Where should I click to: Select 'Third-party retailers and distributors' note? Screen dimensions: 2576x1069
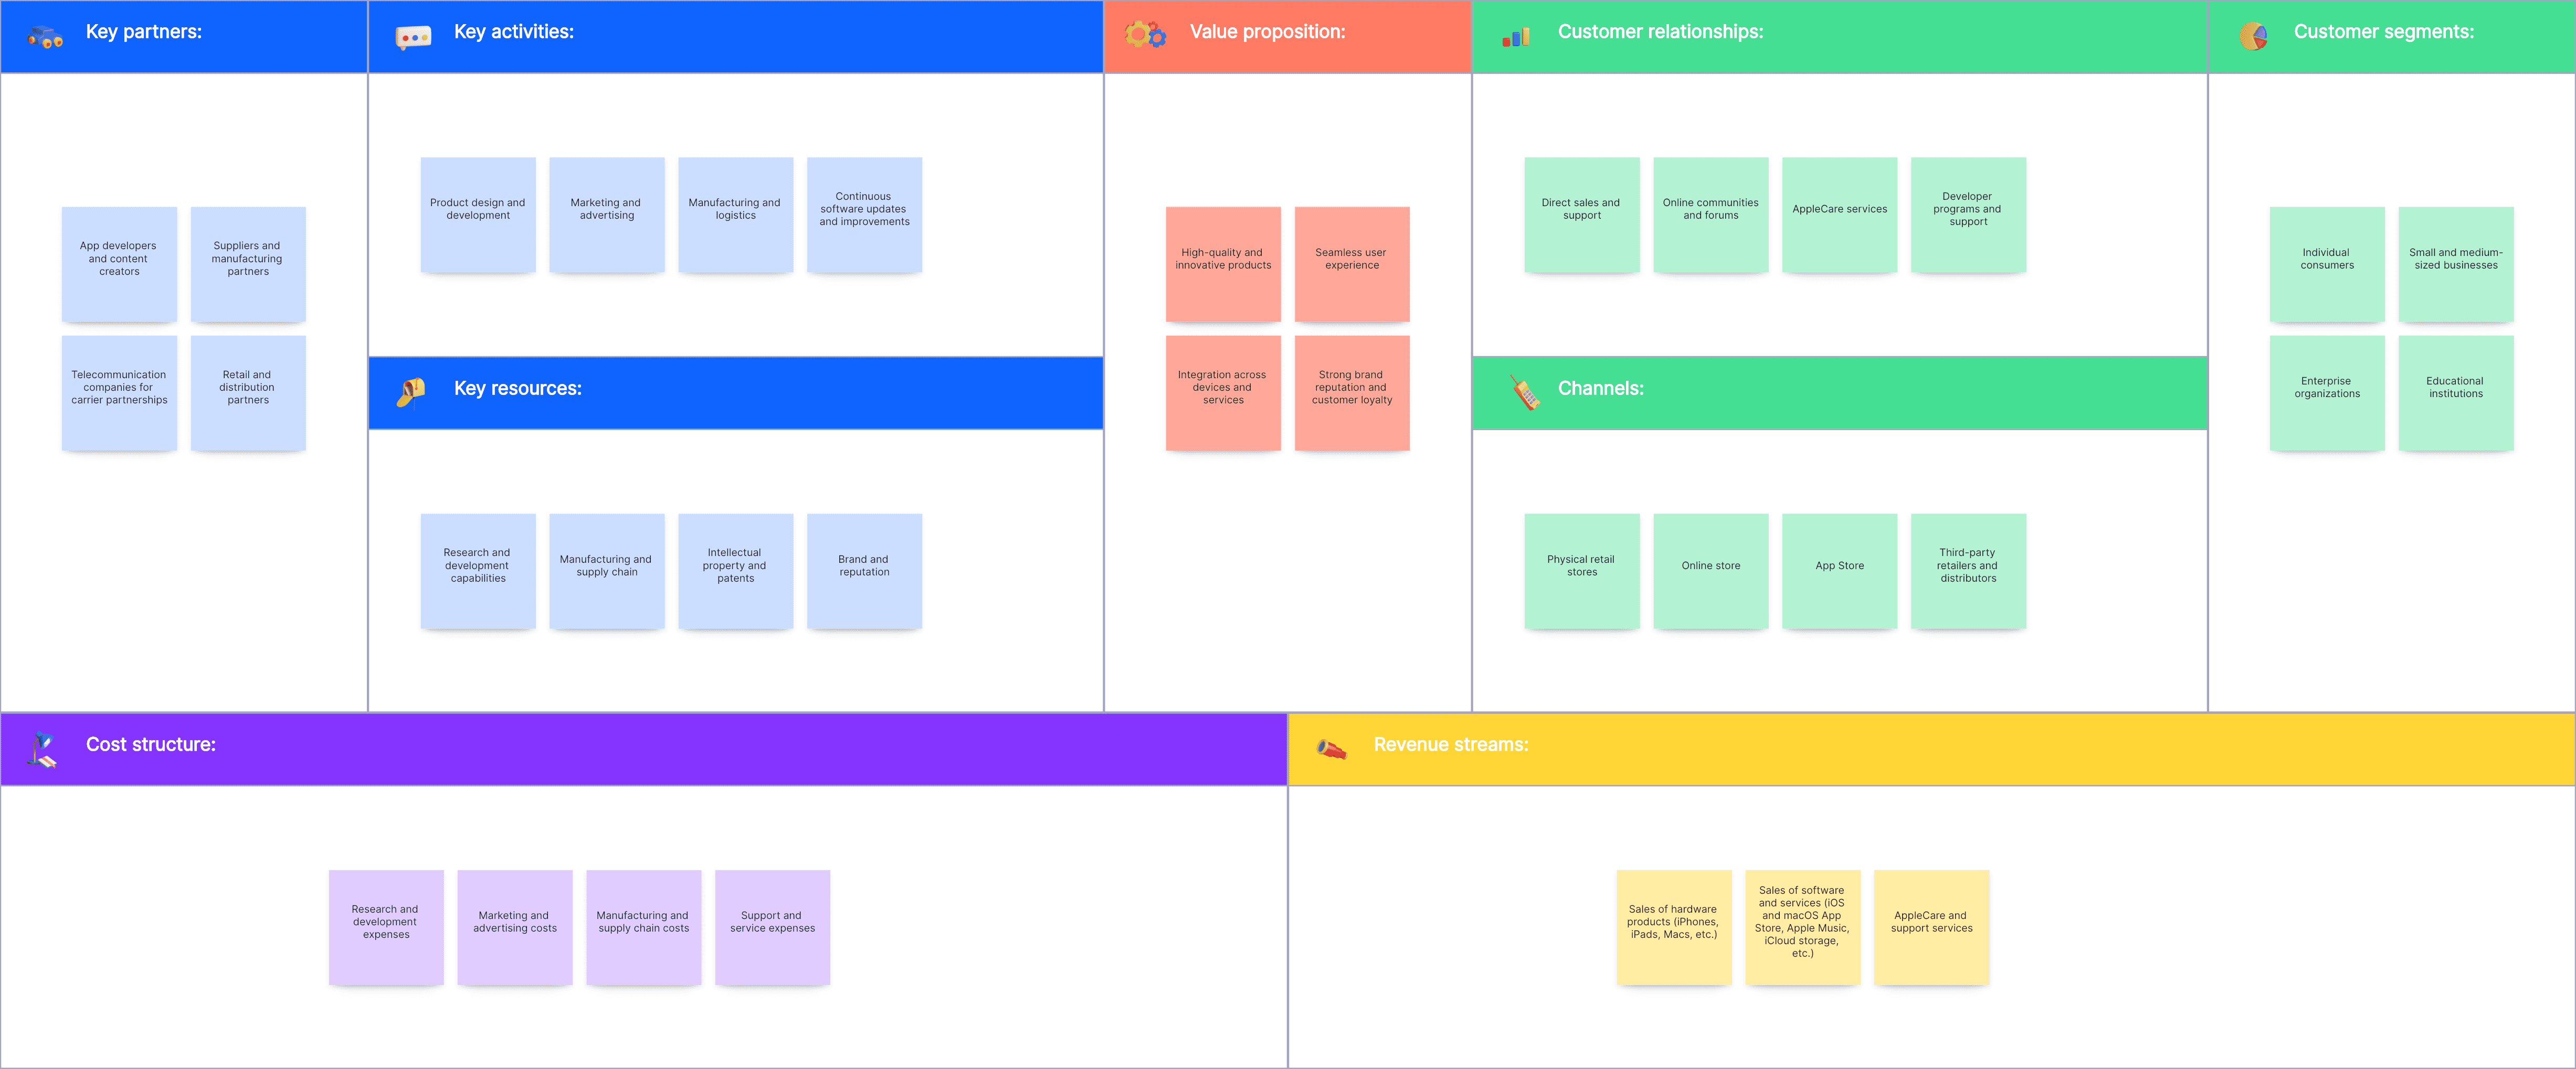[1969, 571]
